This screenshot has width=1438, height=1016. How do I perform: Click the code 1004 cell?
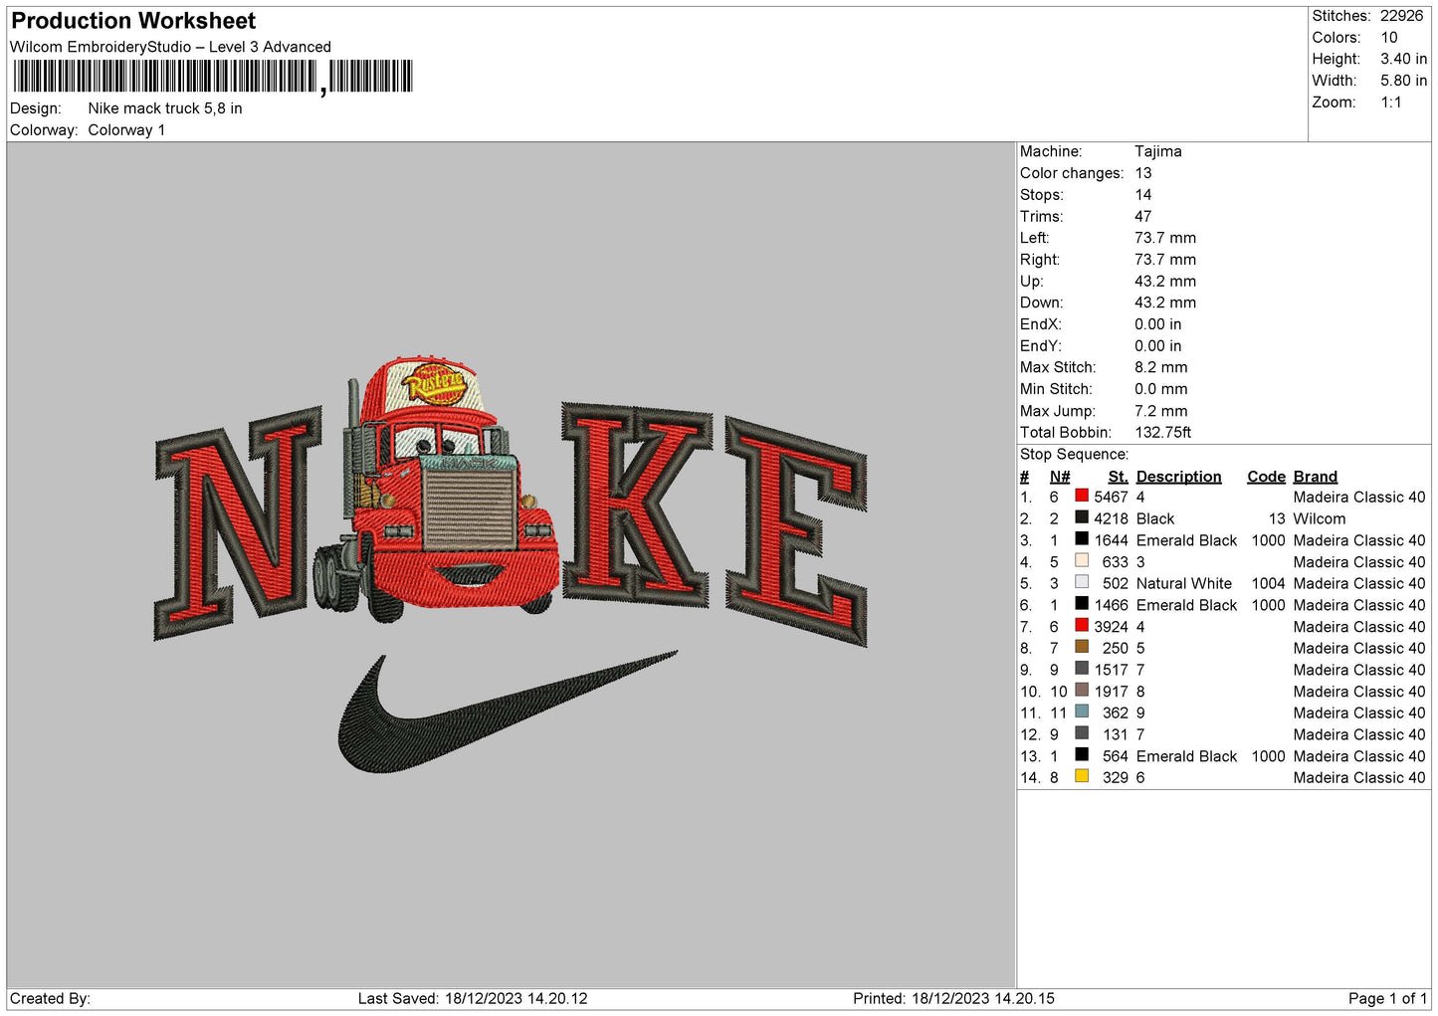(1269, 583)
